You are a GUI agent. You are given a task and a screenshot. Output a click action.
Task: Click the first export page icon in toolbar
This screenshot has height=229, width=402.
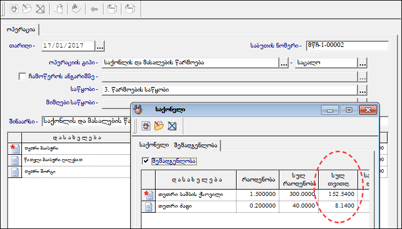pos(112,9)
